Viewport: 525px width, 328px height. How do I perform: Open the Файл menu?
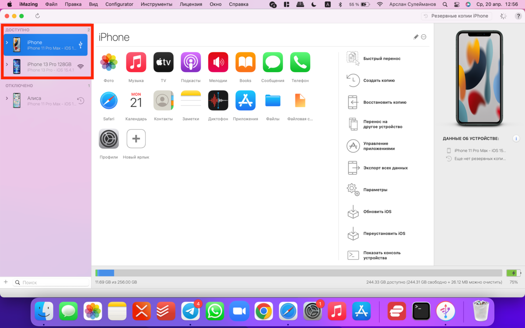51,4
